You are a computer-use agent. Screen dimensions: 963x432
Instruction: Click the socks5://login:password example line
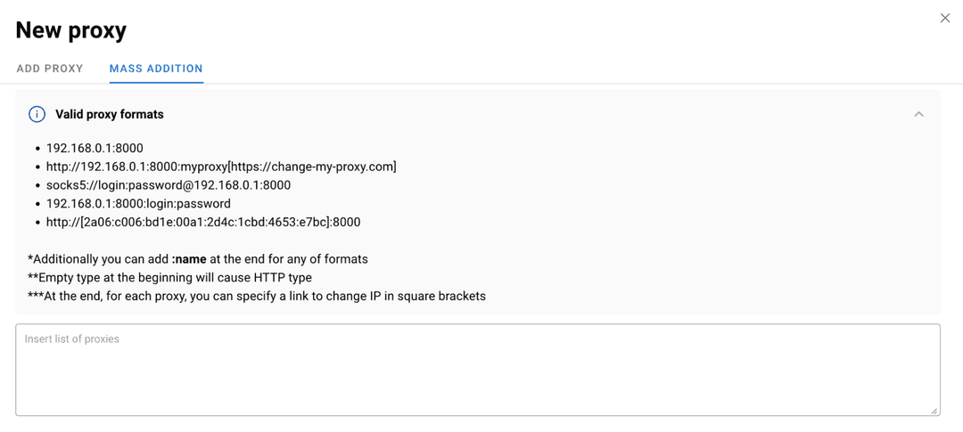(x=169, y=185)
